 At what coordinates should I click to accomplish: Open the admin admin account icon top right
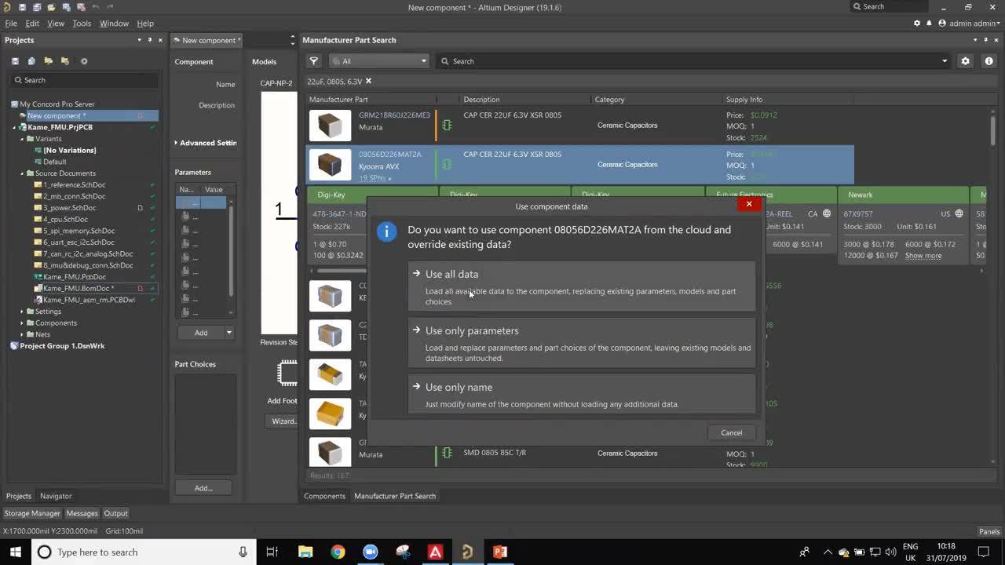pos(944,23)
